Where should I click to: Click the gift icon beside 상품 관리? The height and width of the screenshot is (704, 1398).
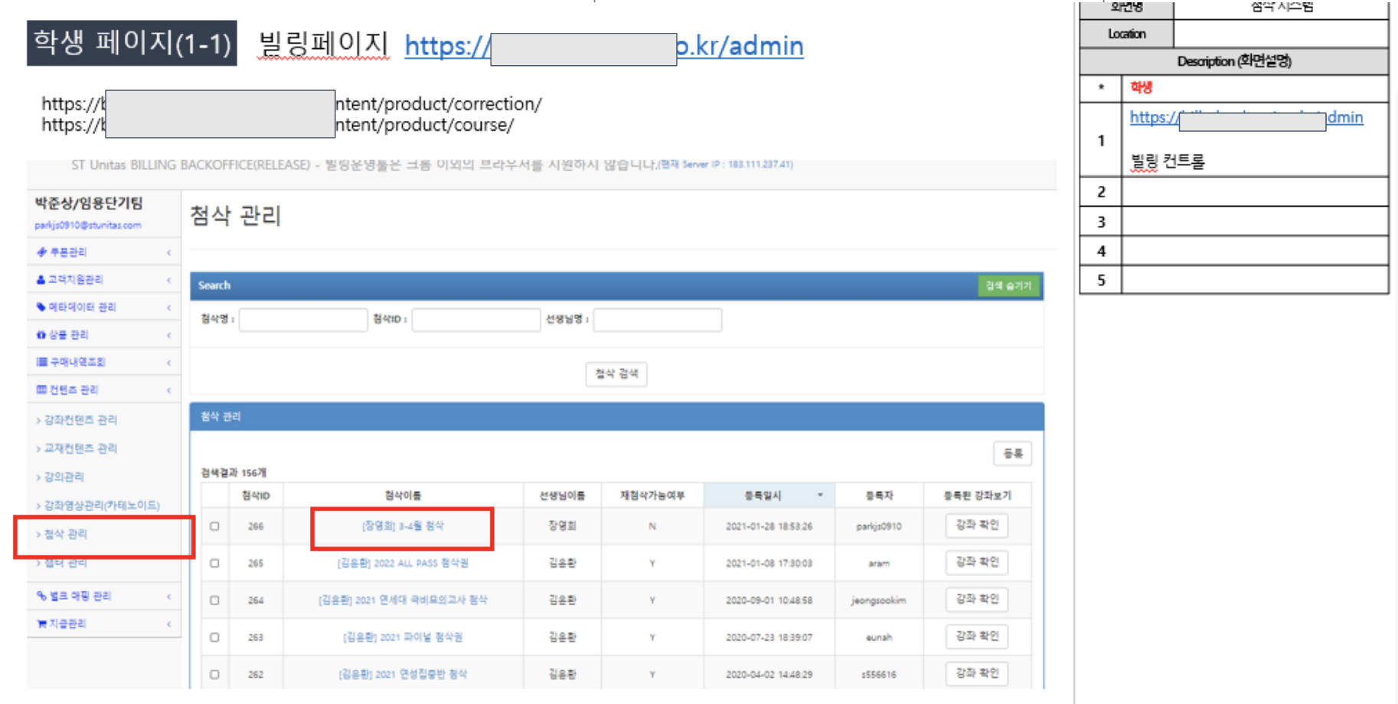coord(41,334)
